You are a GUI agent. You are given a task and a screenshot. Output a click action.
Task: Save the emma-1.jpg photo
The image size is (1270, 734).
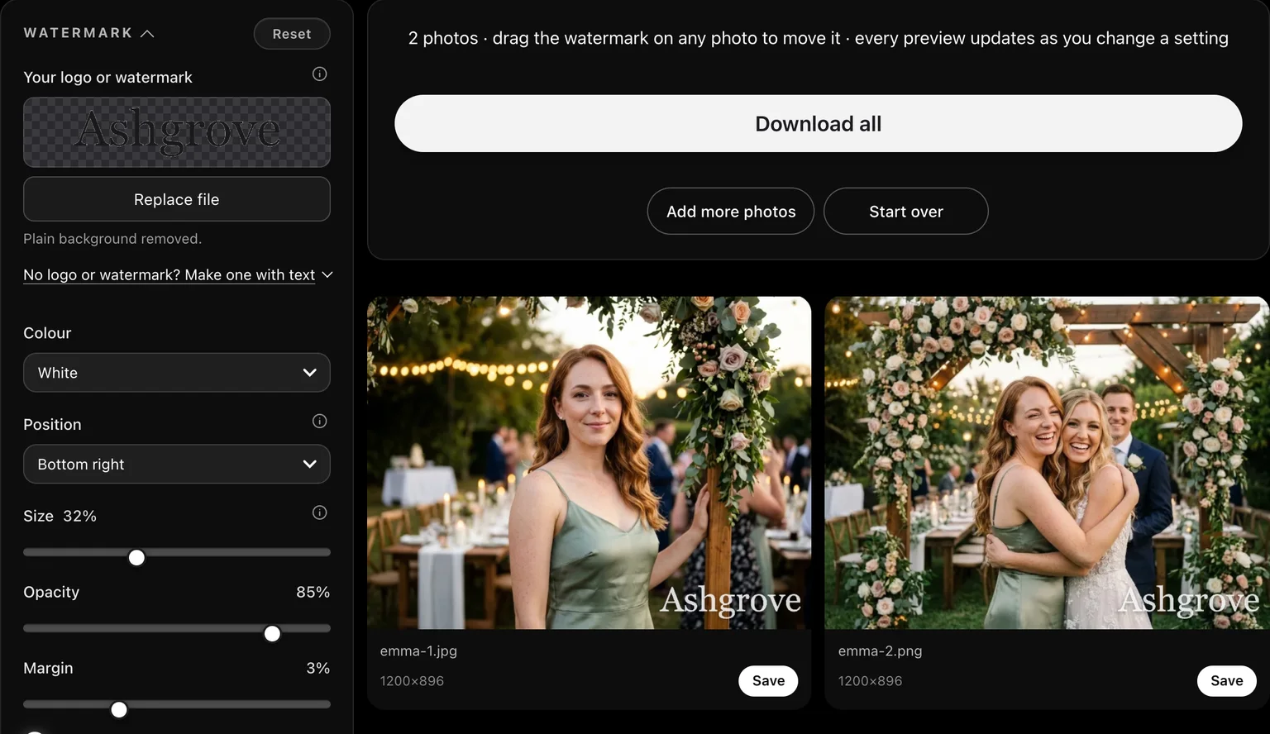pos(768,681)
